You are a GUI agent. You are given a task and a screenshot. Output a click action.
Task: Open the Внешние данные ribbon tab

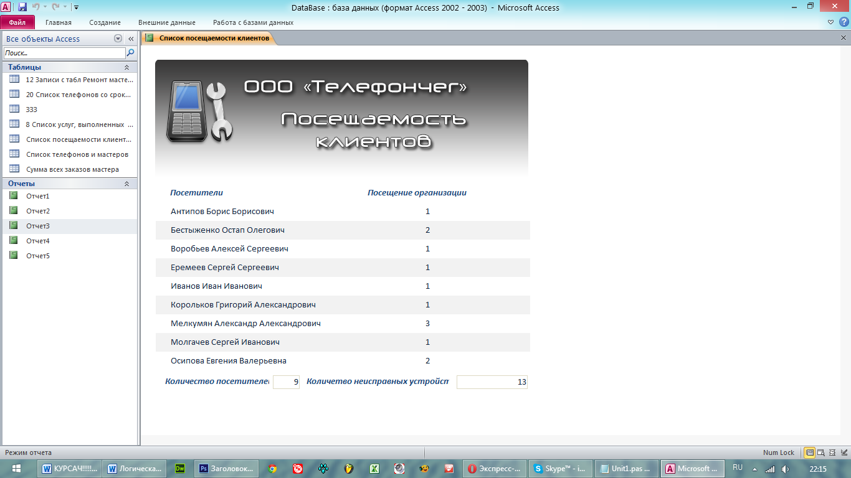(166, 22)
